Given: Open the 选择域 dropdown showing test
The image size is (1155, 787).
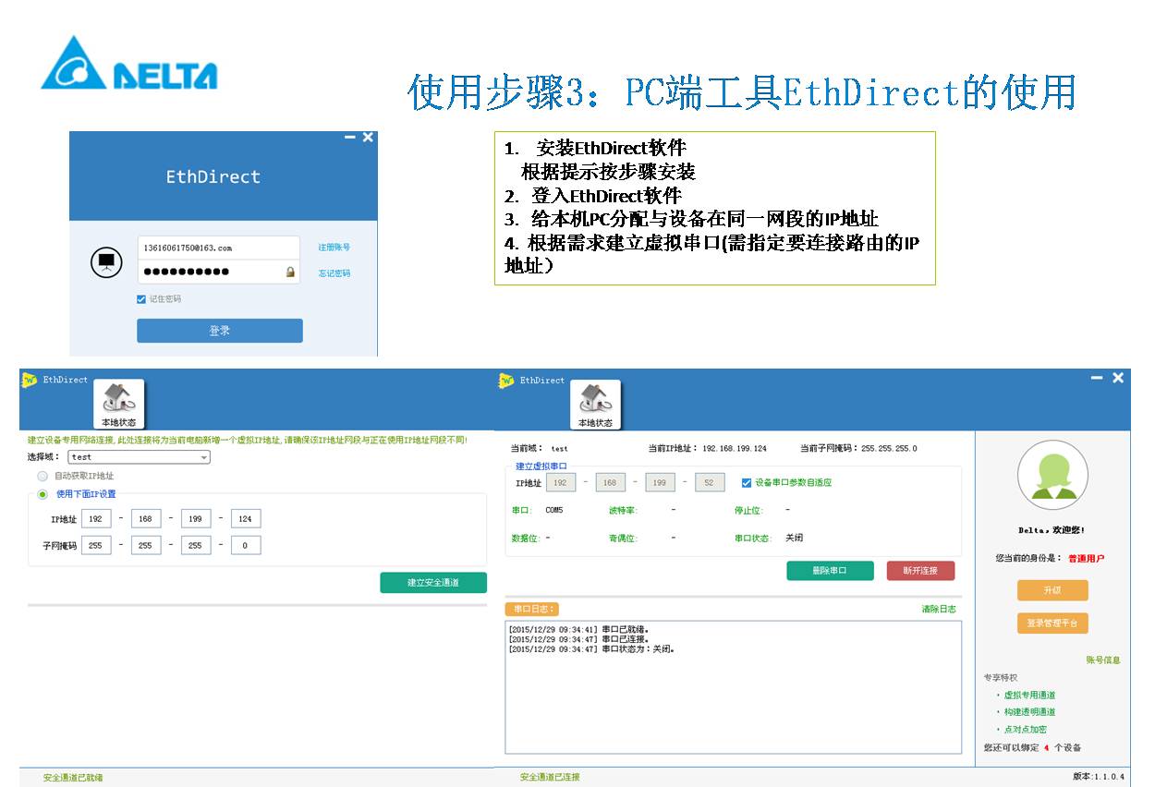Looking at the screenshot, I should pos(140,456).
